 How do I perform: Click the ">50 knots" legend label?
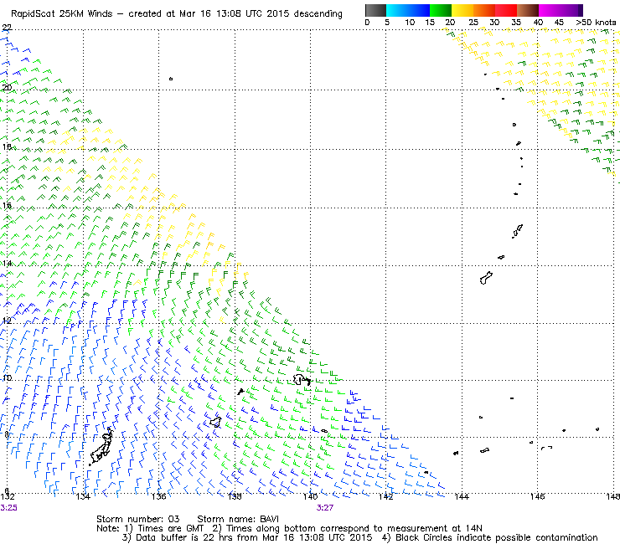(x=596, y=22)
